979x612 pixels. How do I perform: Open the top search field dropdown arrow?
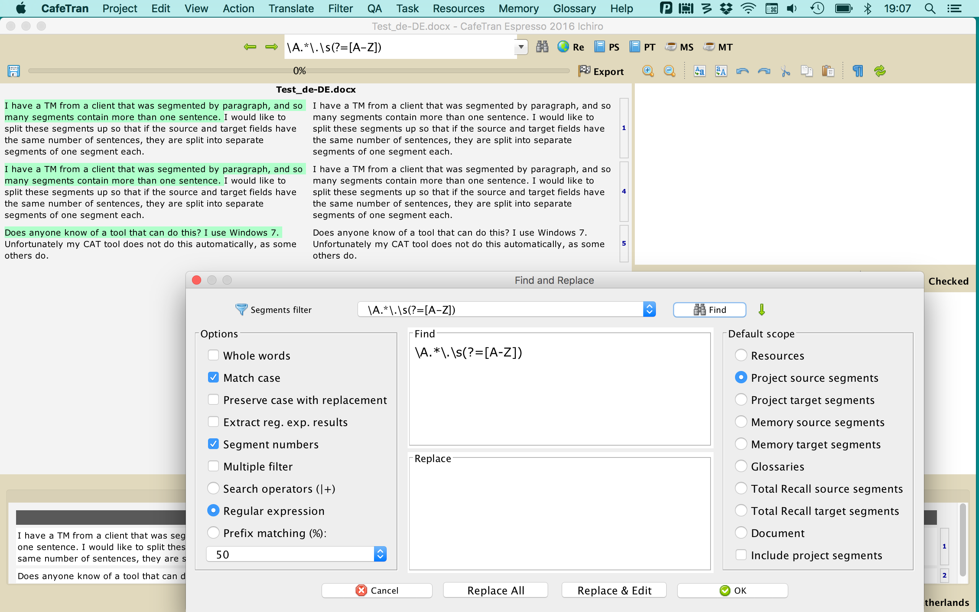pos(522,47)
